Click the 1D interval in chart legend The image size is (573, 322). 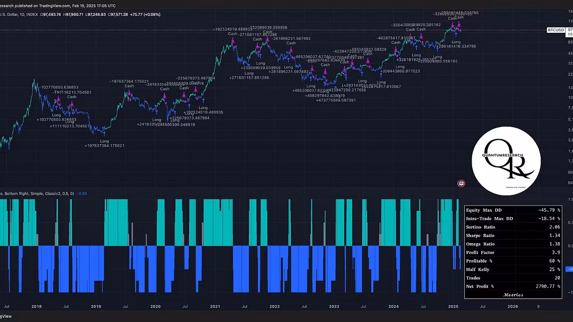coord(22,14)
